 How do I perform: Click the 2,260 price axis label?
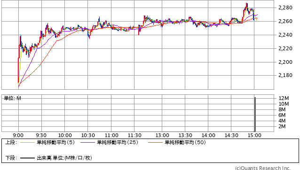[285, 21]
